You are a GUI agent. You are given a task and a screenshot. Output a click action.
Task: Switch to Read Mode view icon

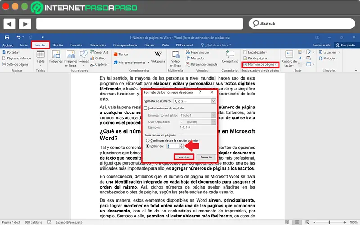287,222
